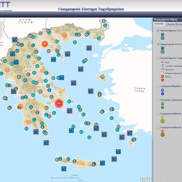Click the Ταχυμεταφορές legend icon

click(163, 73)
